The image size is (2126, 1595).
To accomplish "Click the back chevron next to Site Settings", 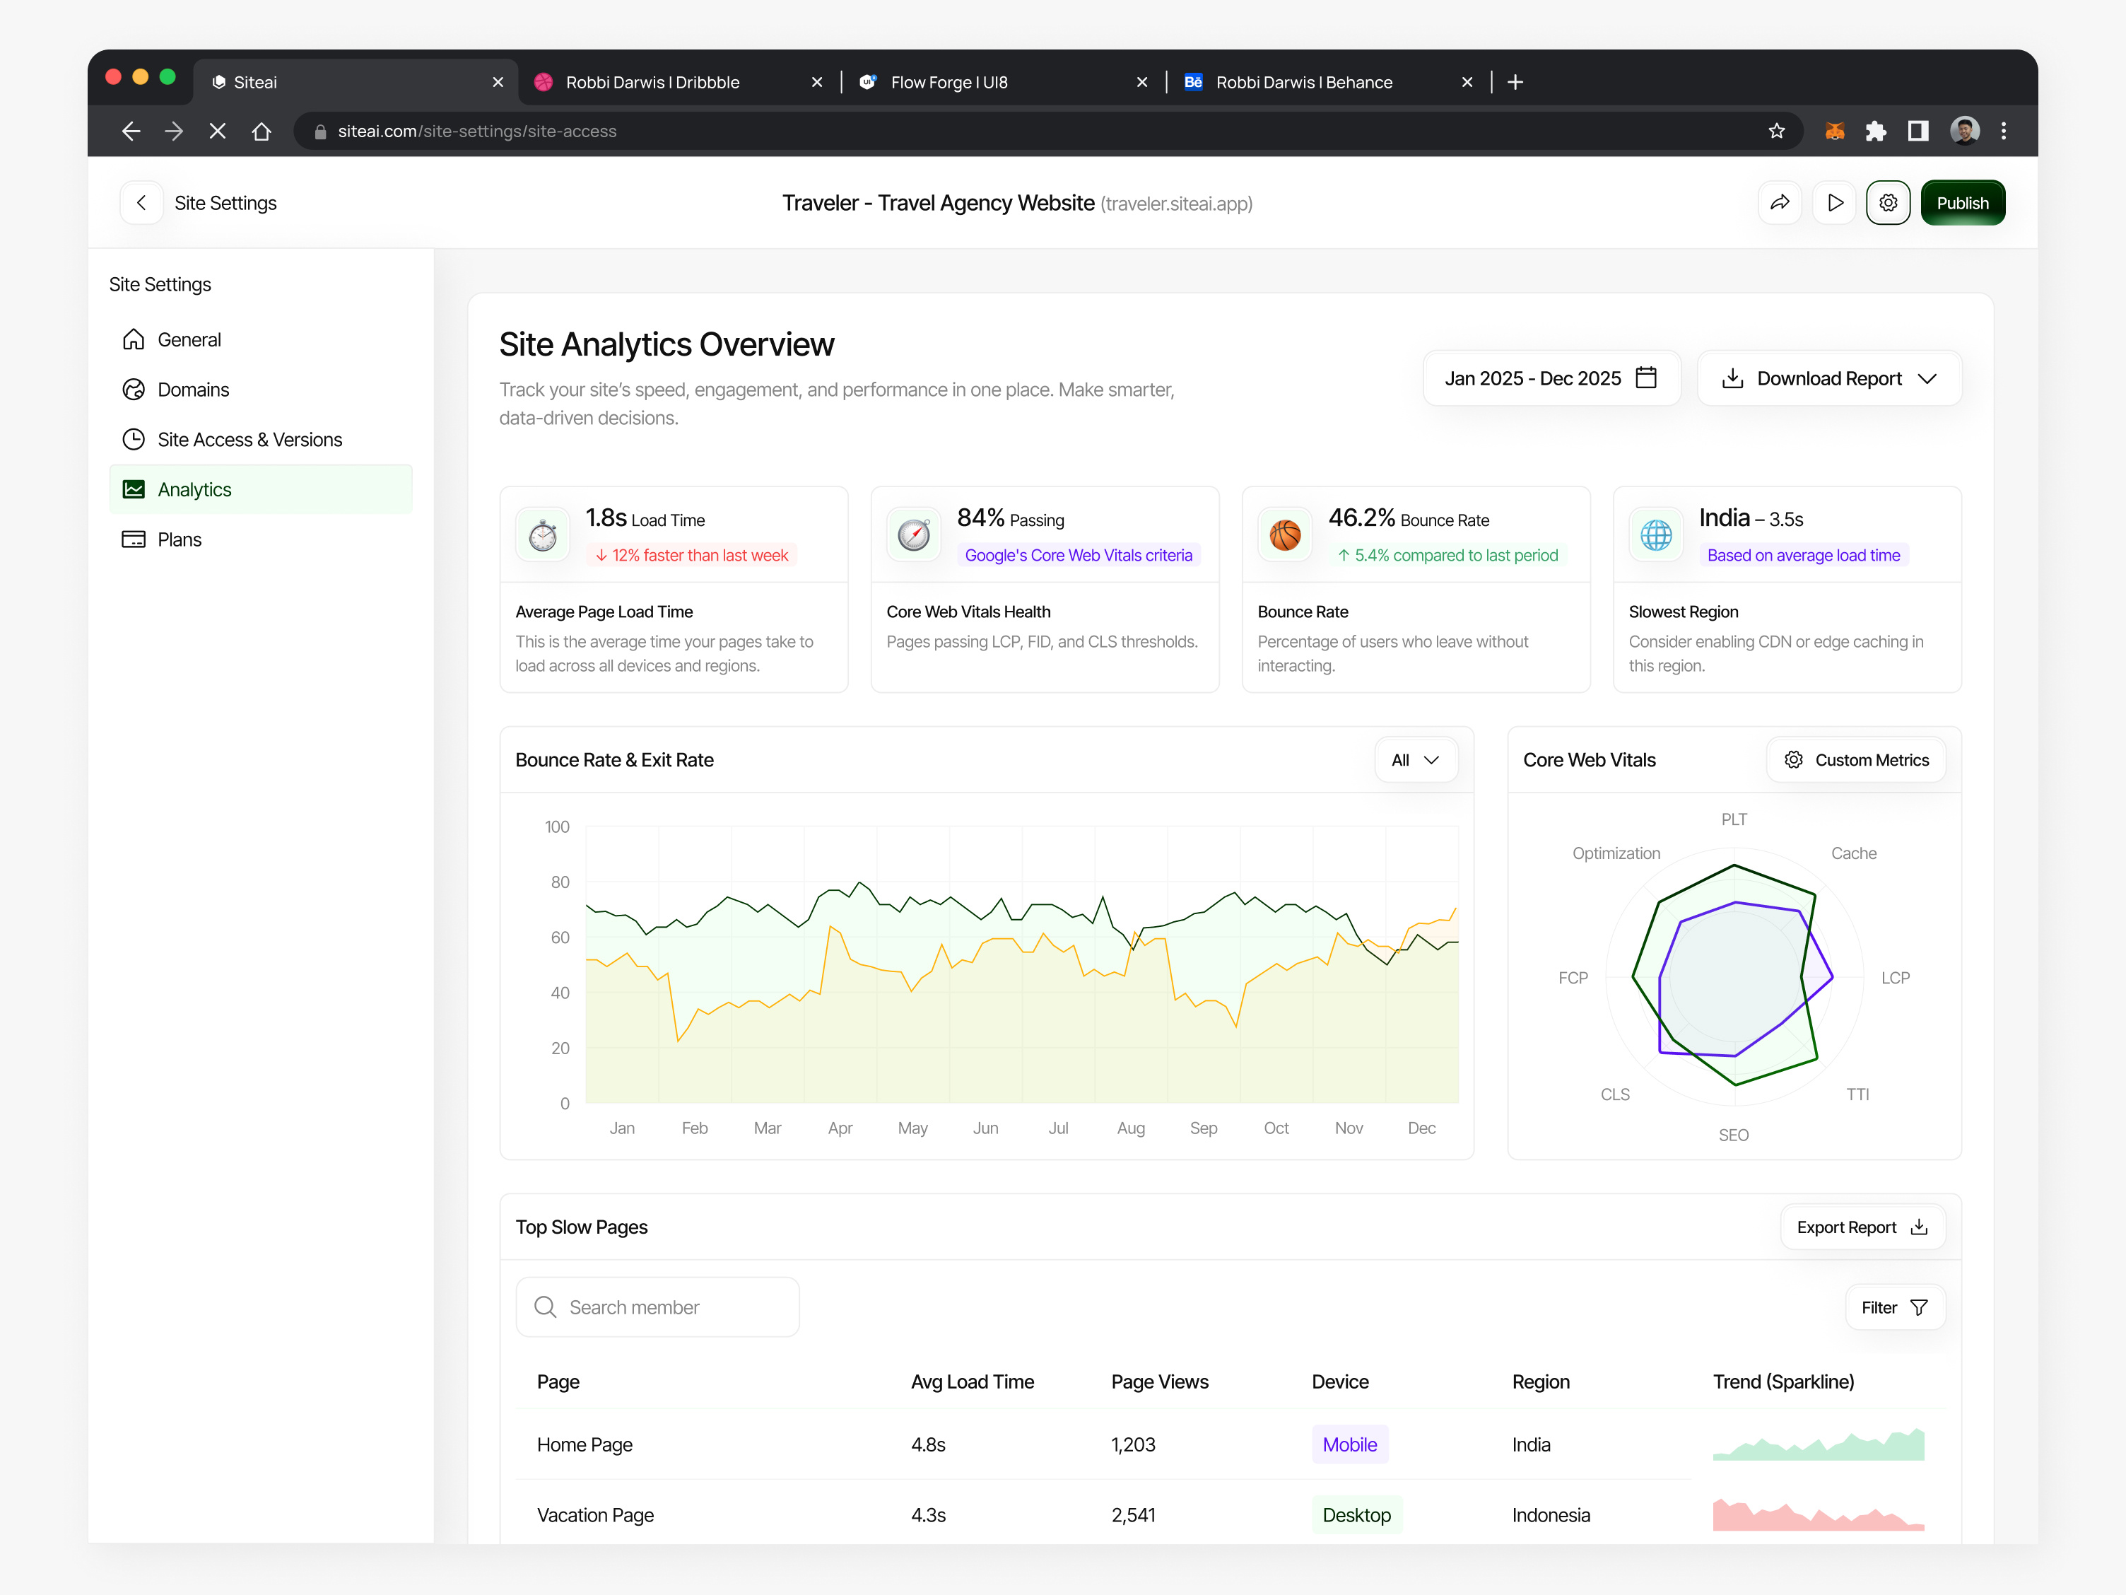I will click(141, 203).
